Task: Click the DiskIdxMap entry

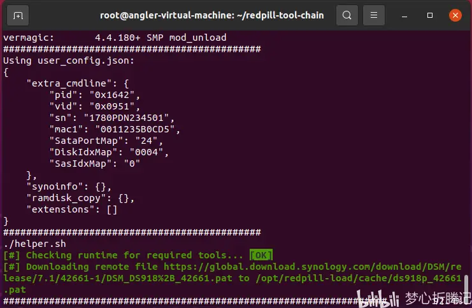Action: pos(110,152)
